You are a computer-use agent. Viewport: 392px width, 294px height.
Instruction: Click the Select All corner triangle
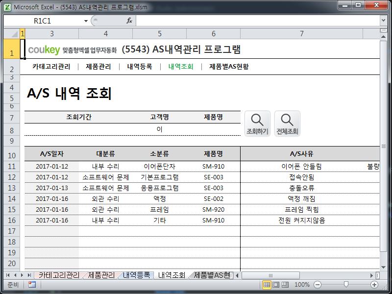pyautogui.click(x=12, y=33)
